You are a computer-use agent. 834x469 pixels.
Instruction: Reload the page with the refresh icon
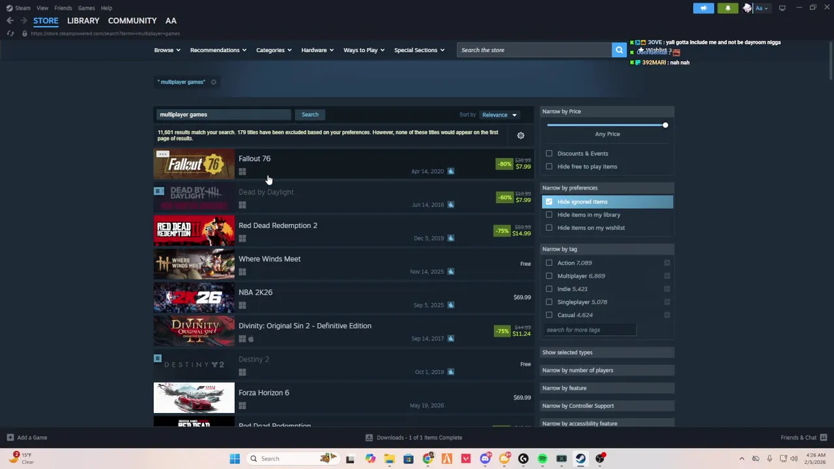click(x=10, y=33)
